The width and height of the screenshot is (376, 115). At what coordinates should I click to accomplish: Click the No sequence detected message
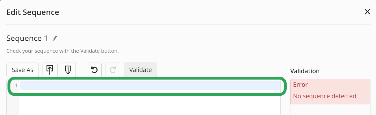[325, 96]
